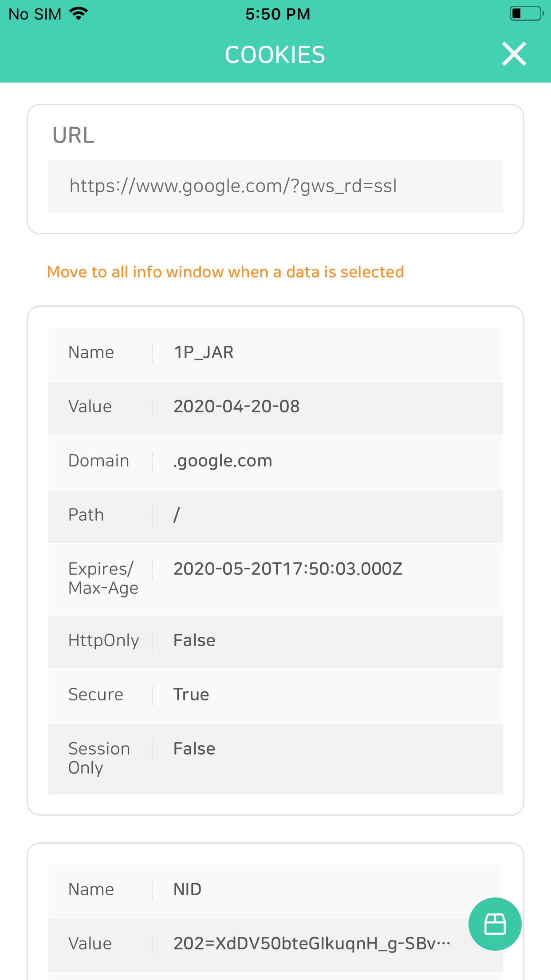Select the COOKIES title bar
This screenshot has height=980, width=551.
275,54
